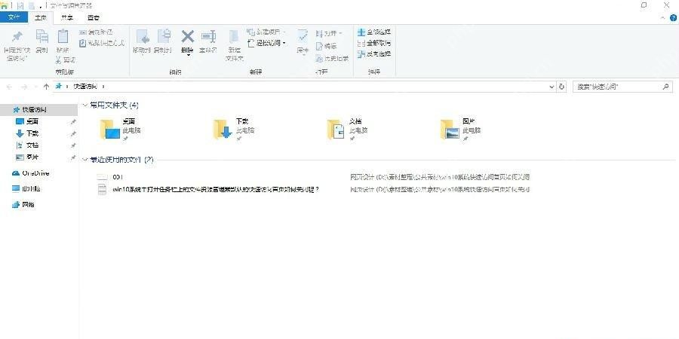
Task: Click 全部取消 select none
Action: (374, 43)
